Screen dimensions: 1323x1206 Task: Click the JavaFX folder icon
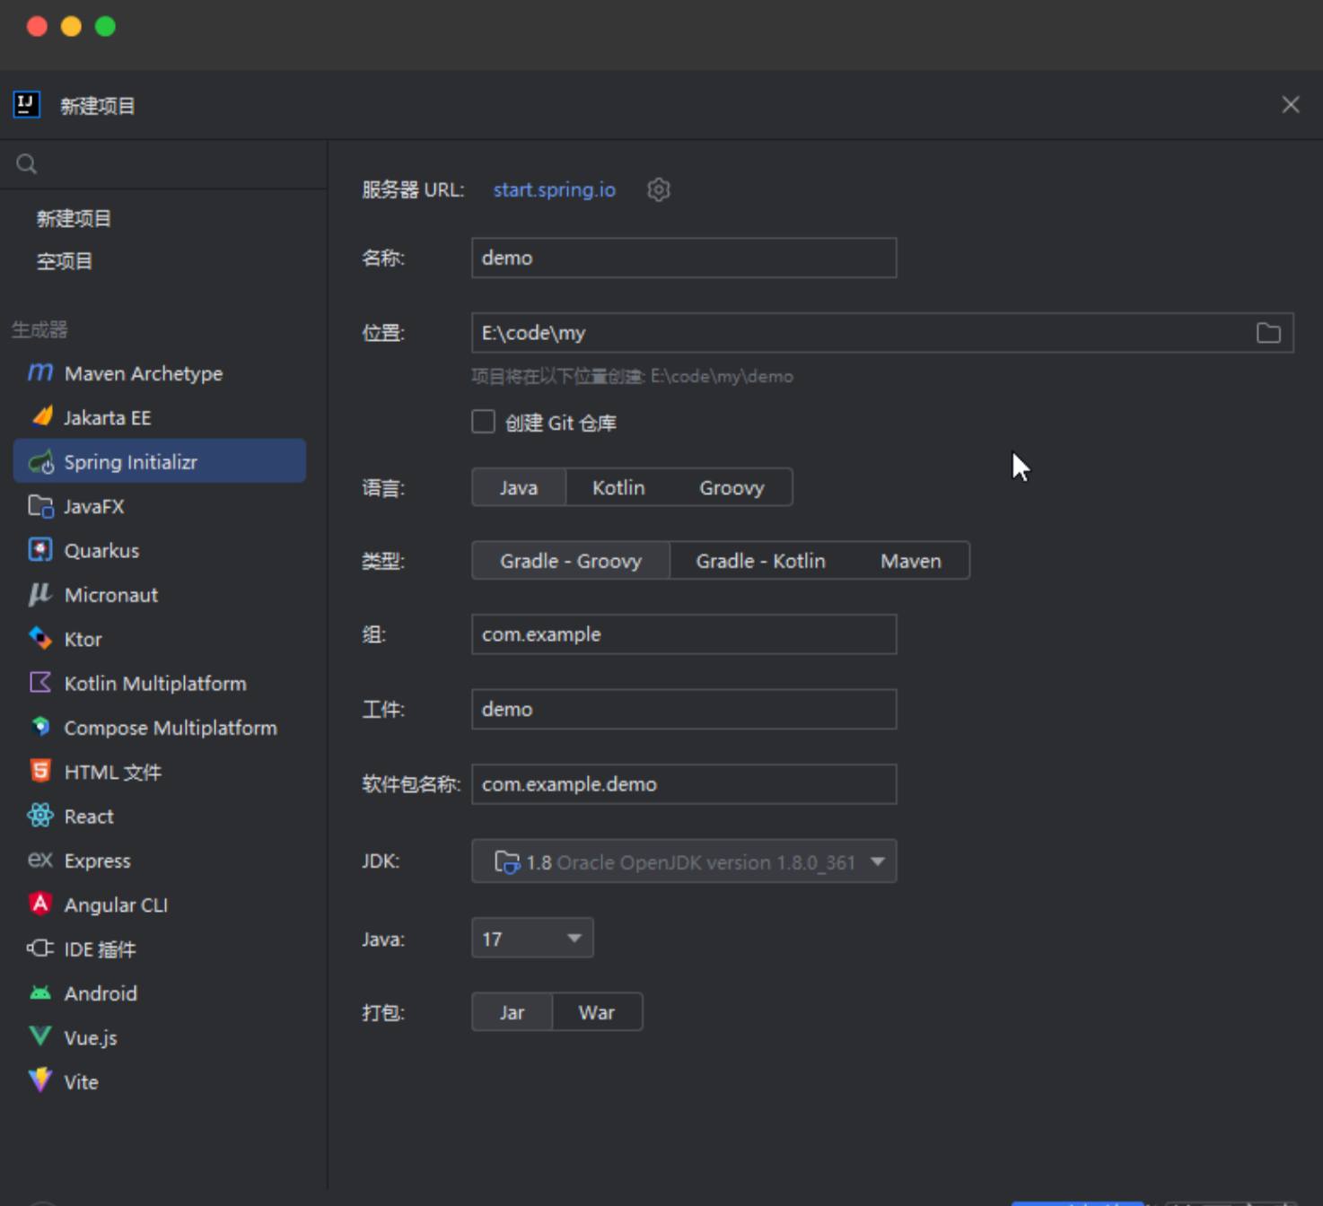pos(40,506)
